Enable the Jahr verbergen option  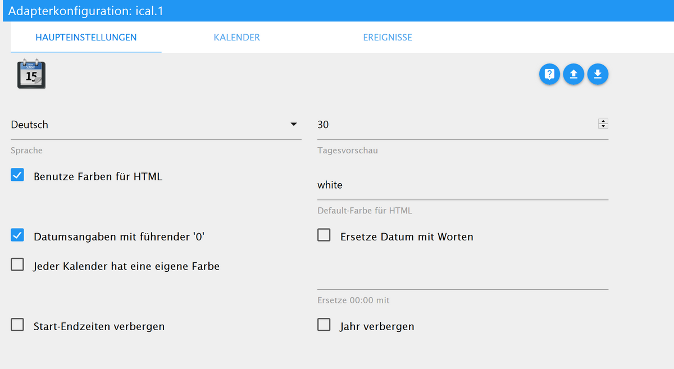tap(324, 325)
